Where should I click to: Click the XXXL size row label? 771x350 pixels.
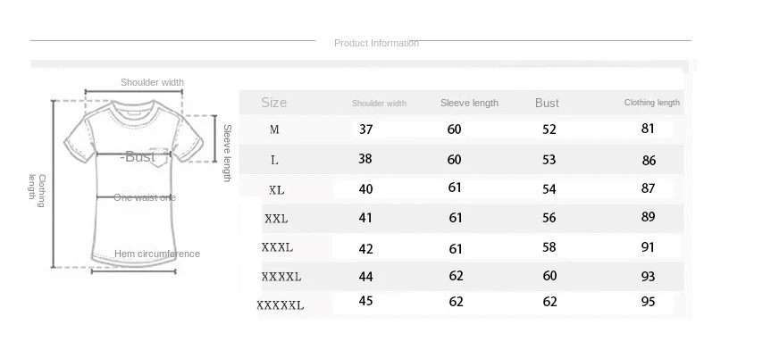tap(277, 247)
